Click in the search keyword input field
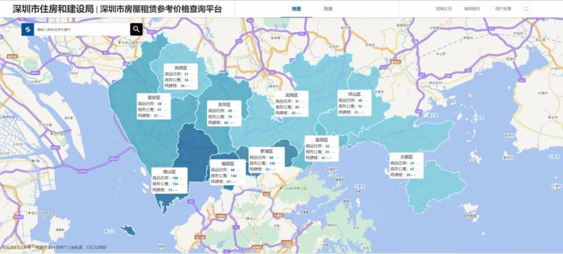Viewport: 563px width, 254px height. pos(82,29)
